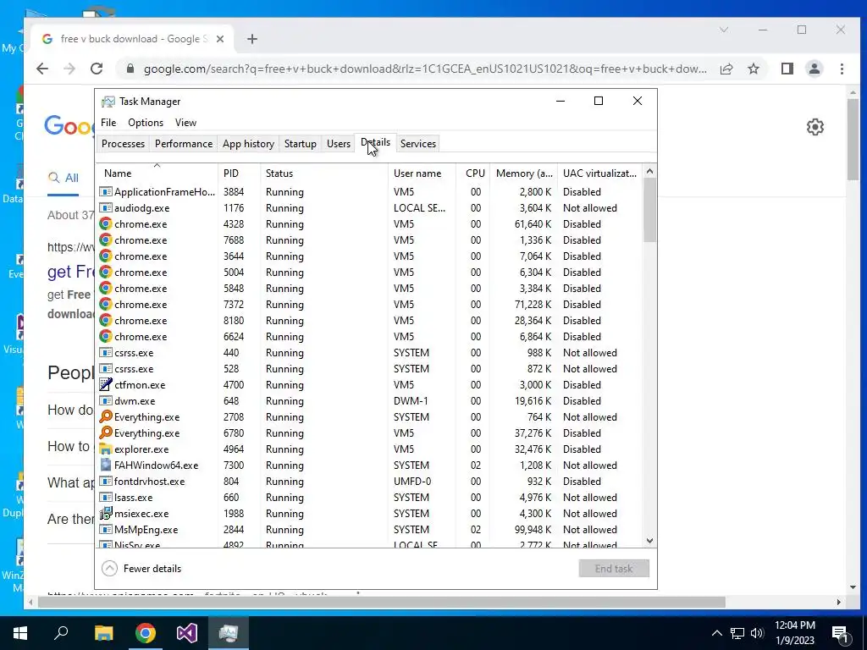Viewport: 867px width, 650px height.
Task: Switch to the Services tab
Action: (x=418, y=144)
